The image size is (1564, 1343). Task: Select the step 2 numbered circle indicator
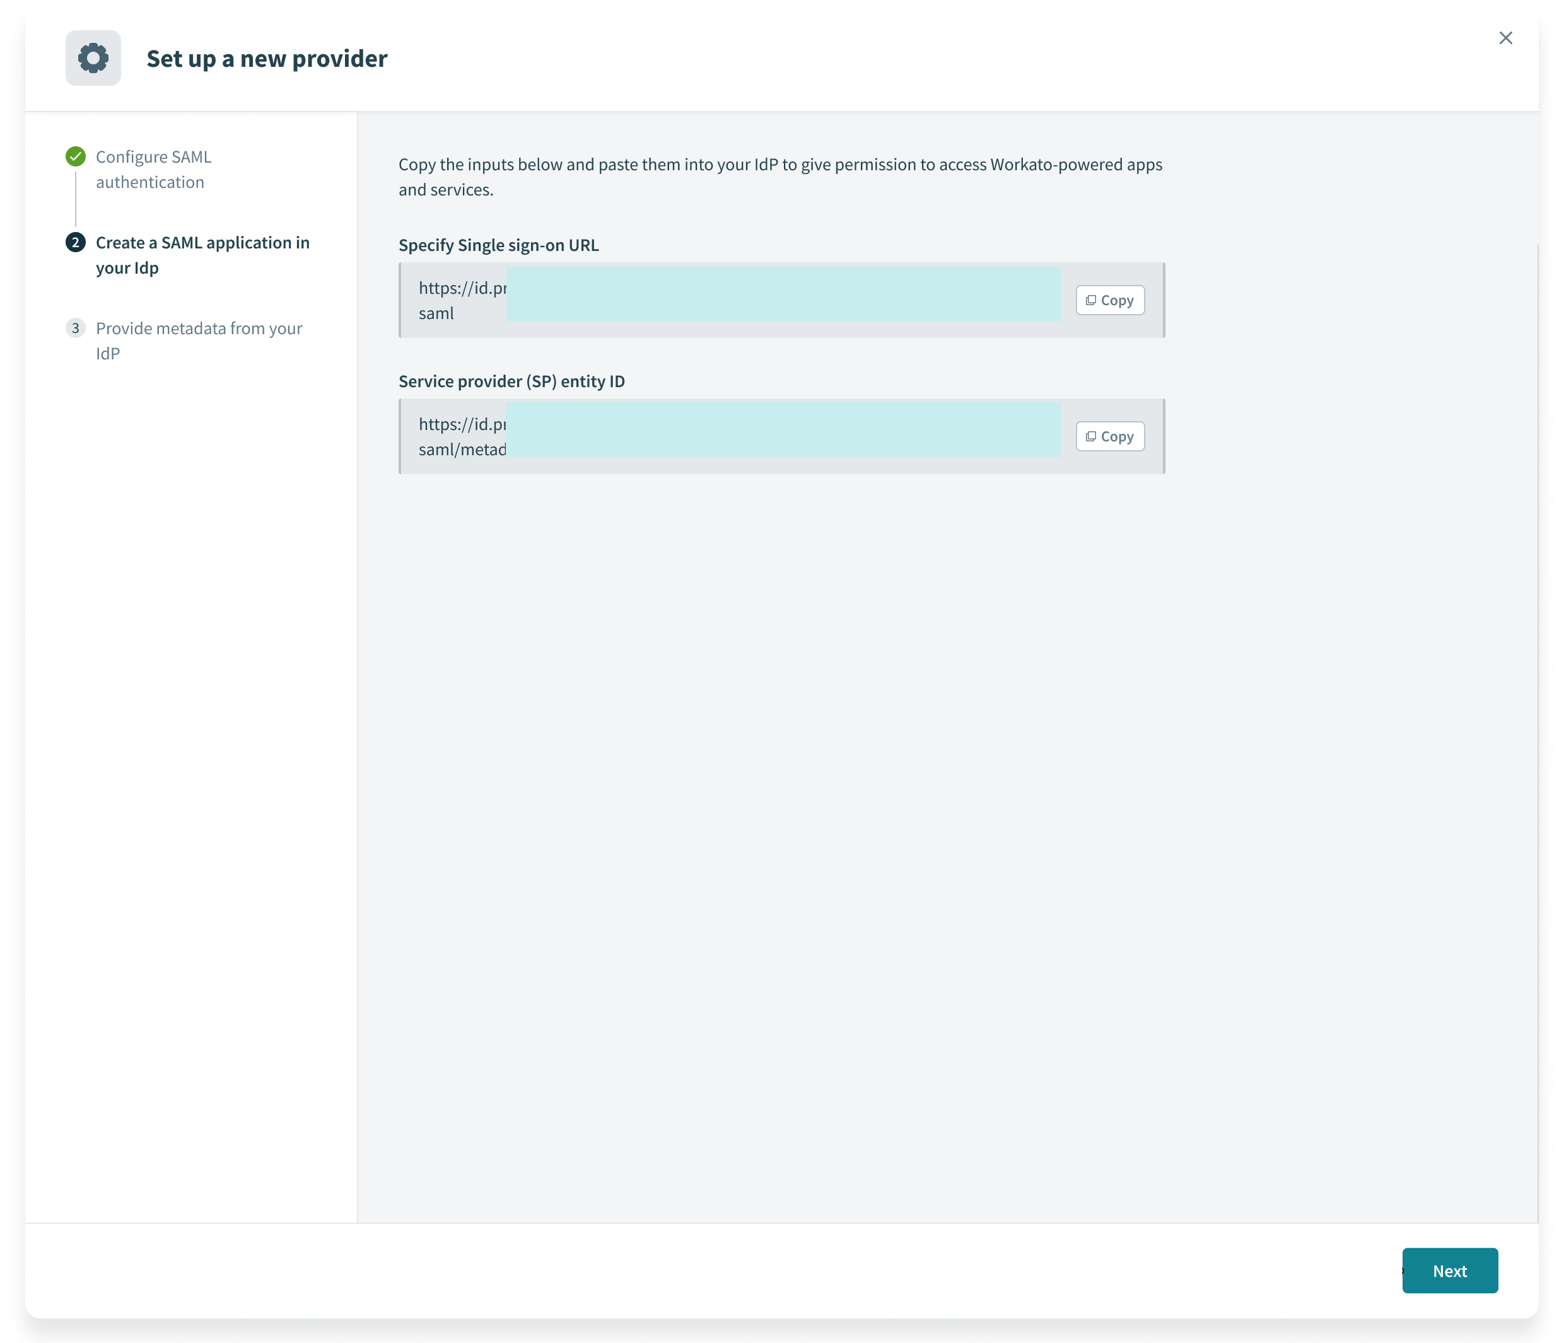76,242
